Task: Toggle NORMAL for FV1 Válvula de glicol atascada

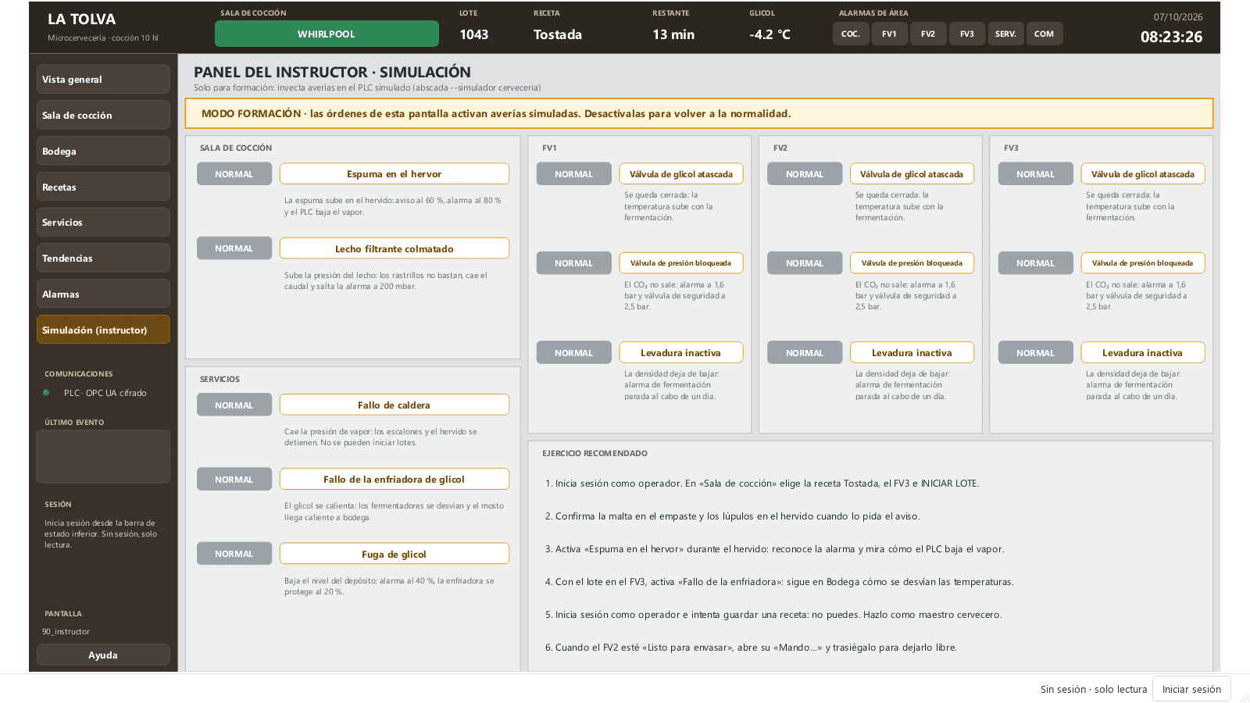Action: pos(574,173)
